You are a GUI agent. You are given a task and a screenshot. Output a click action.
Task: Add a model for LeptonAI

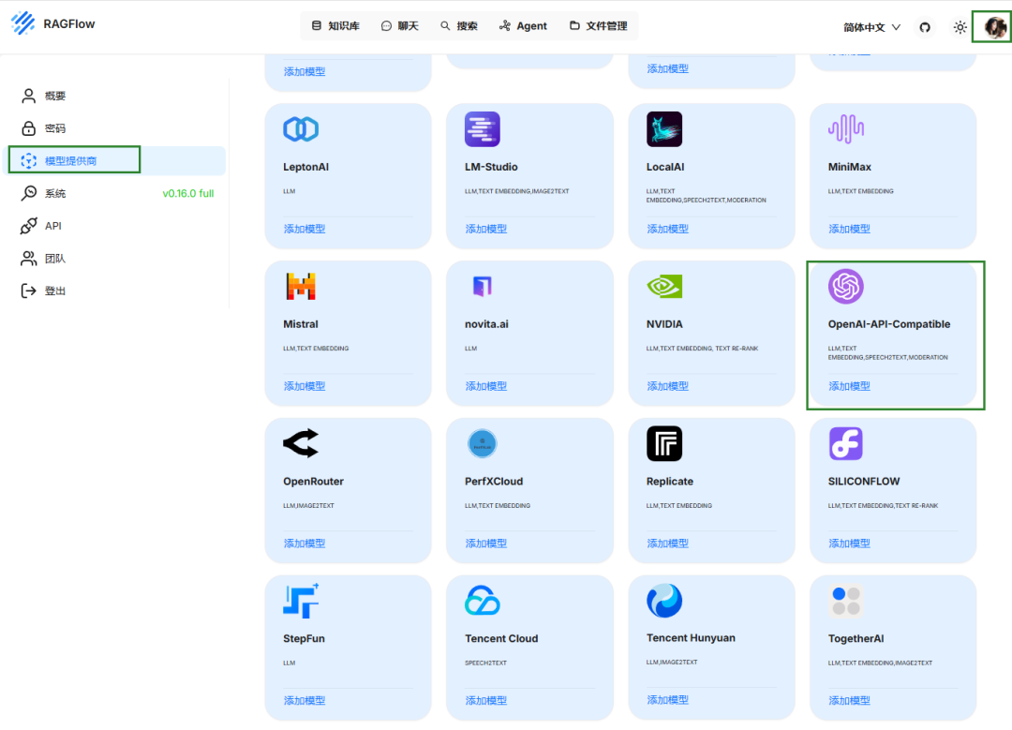coord(305,230)
